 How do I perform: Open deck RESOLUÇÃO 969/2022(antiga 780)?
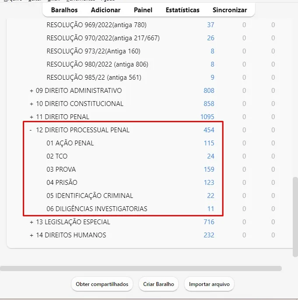tap(96, 25)
